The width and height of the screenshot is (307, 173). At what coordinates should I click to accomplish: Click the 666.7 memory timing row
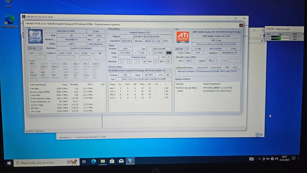click(x=140, y=88)
